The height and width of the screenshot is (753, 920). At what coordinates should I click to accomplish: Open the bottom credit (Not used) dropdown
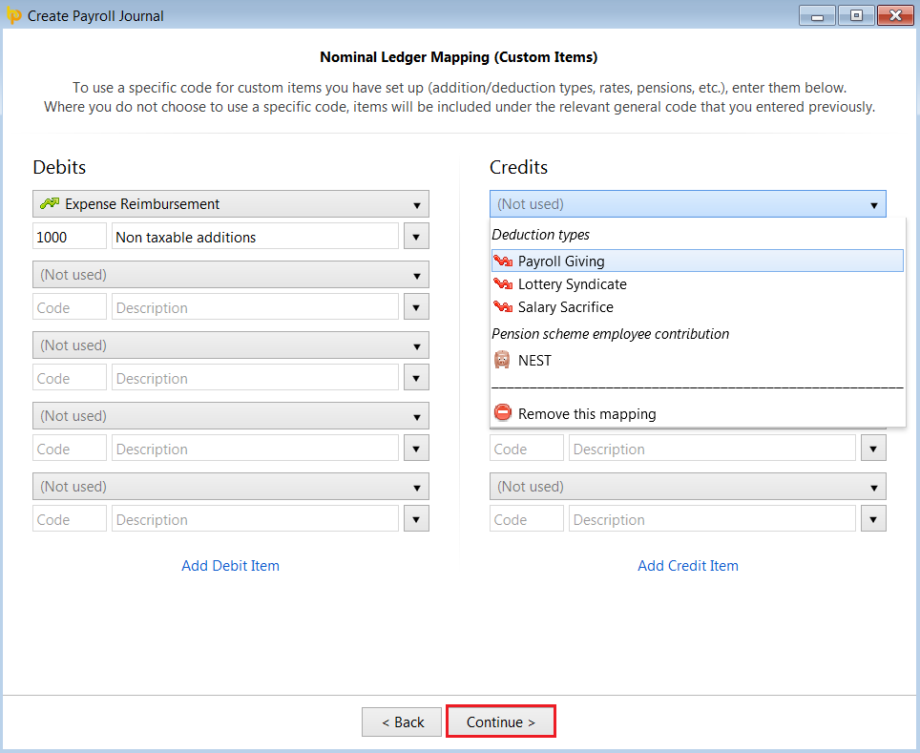pos(688,486)
